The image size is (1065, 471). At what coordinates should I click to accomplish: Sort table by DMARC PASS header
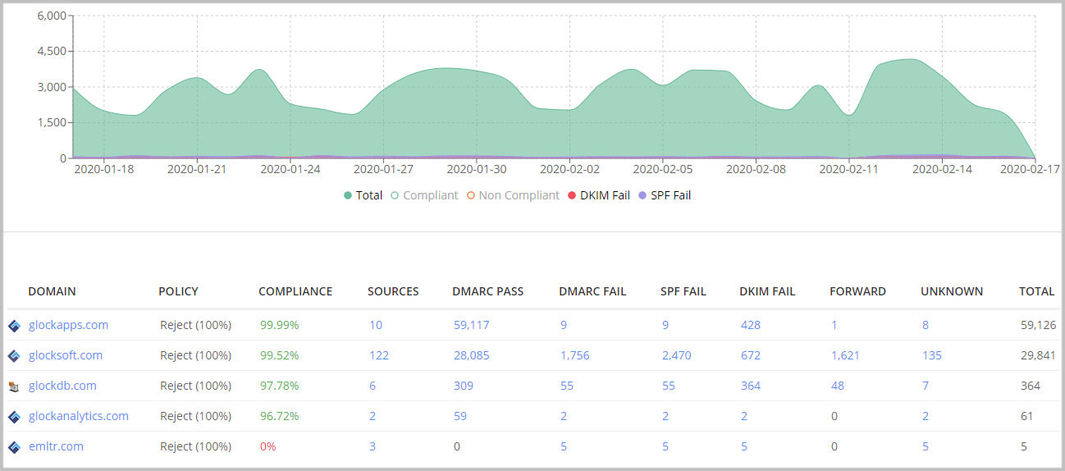click(x=487, y=291)
